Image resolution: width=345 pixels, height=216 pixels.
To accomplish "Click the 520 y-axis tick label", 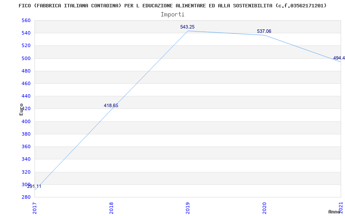I will click(x=26, y=46).
